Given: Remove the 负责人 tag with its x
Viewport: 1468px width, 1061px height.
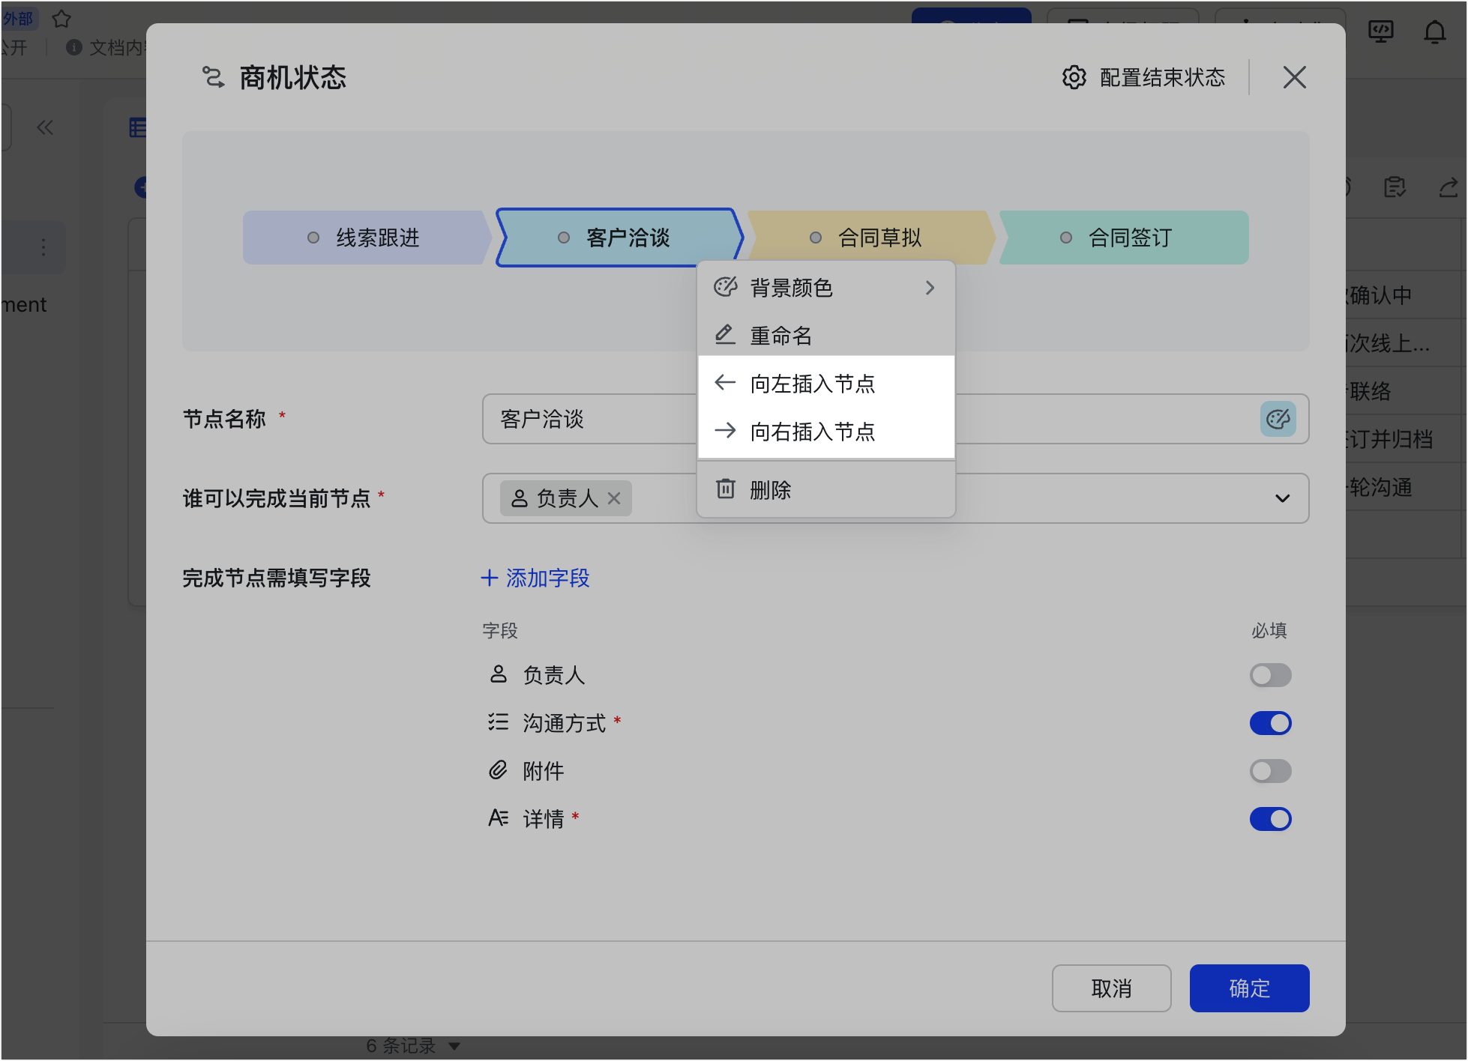Looking at the screenshot, I should 615,498.
